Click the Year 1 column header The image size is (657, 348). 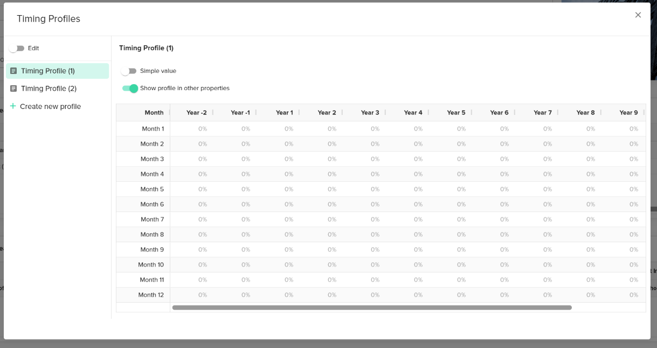284,113
